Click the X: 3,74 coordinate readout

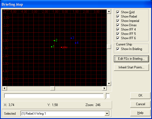pos(9,105)
